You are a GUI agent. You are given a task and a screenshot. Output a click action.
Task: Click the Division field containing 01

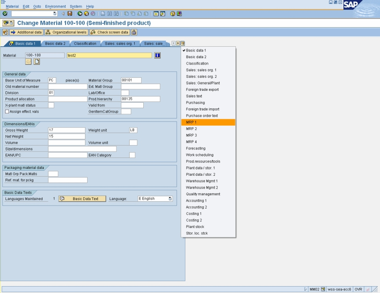pyautogui.click(x=51, y=93)
